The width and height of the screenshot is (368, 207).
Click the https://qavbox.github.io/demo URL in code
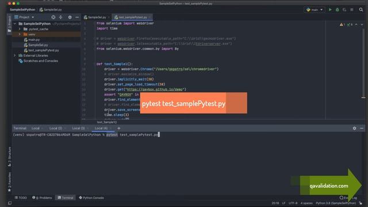(x=155, y=90)
